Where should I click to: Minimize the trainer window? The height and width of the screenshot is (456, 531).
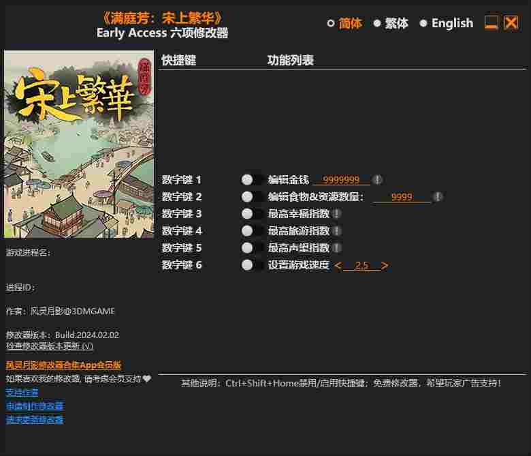(491, 23)
